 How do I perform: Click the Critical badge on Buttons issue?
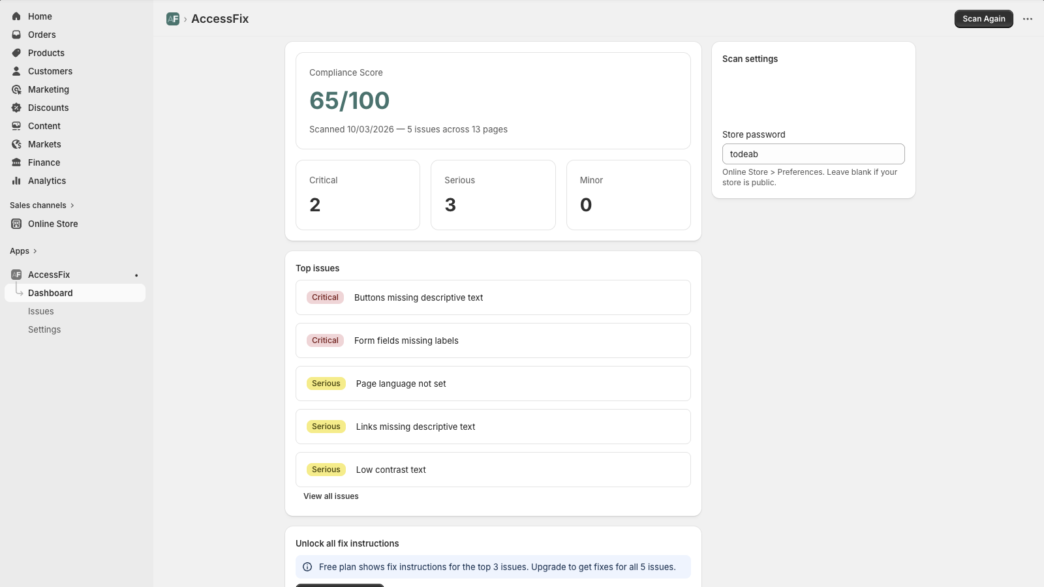click(x=324, y=297)
